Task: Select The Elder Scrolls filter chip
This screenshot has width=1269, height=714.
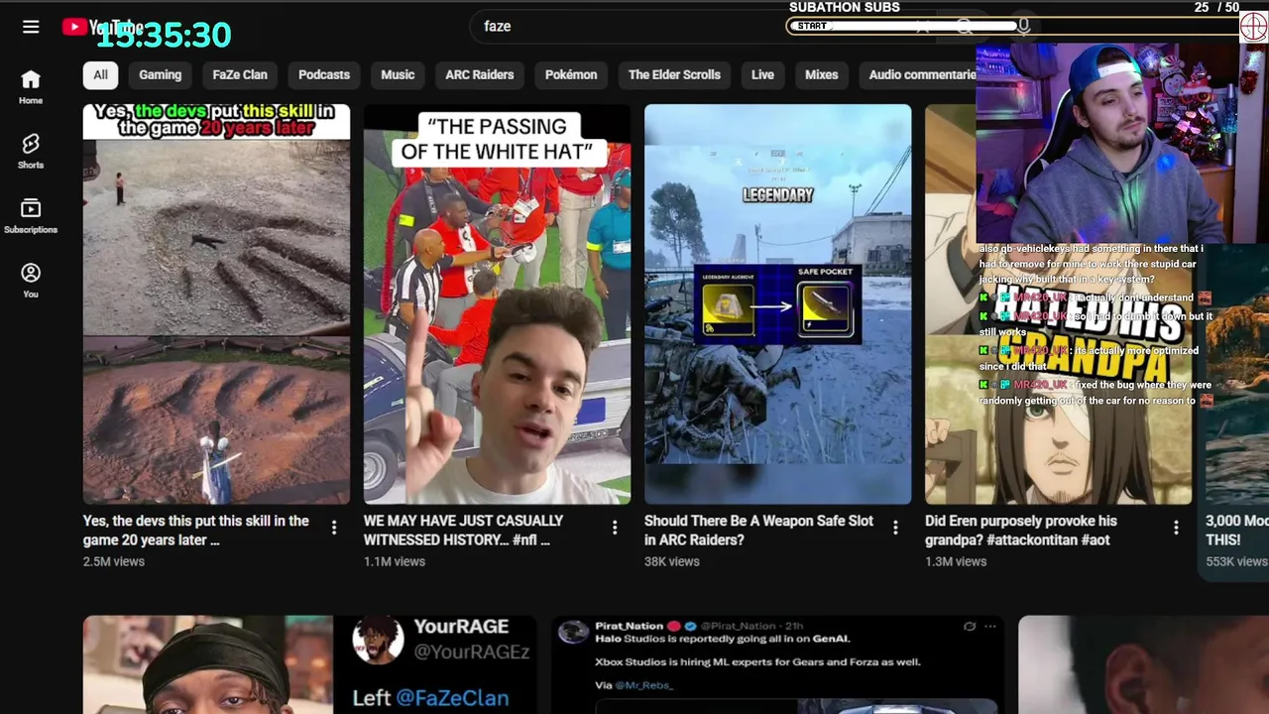Action: tap(674, 74)
